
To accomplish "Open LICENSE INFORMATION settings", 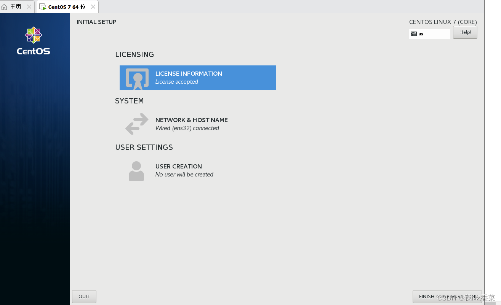I will point(198,78).
